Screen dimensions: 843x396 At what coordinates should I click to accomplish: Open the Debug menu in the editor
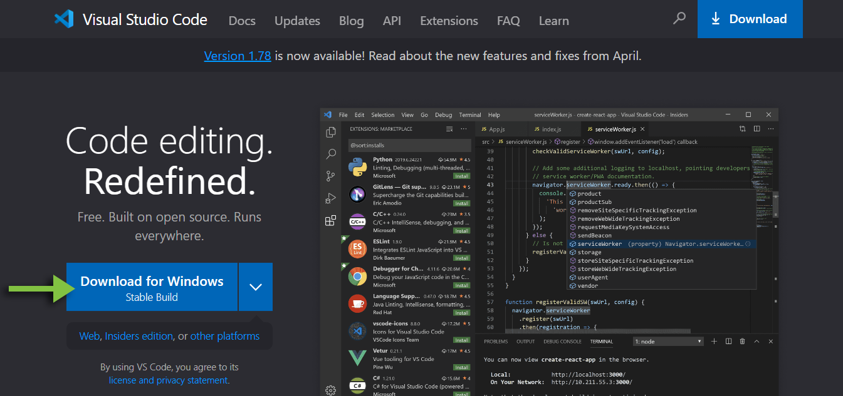(x=444, y=115)
